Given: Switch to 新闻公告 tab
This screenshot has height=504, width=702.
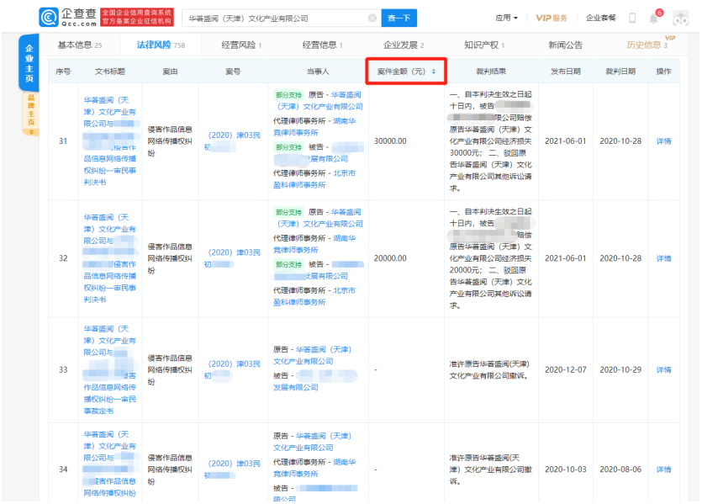Looking at the screenshot, I should point(566,45).
